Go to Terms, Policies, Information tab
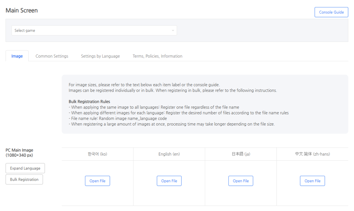Image resolution: width=354 pixels, height=211 pixels. [157, 56]
